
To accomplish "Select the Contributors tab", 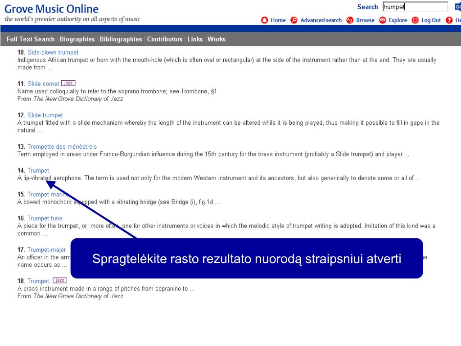I will click(x=165, y=39).
